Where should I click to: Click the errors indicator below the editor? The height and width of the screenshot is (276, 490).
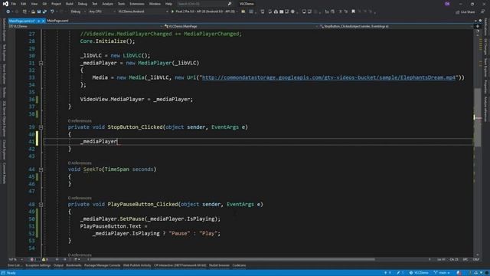[33, 259]
